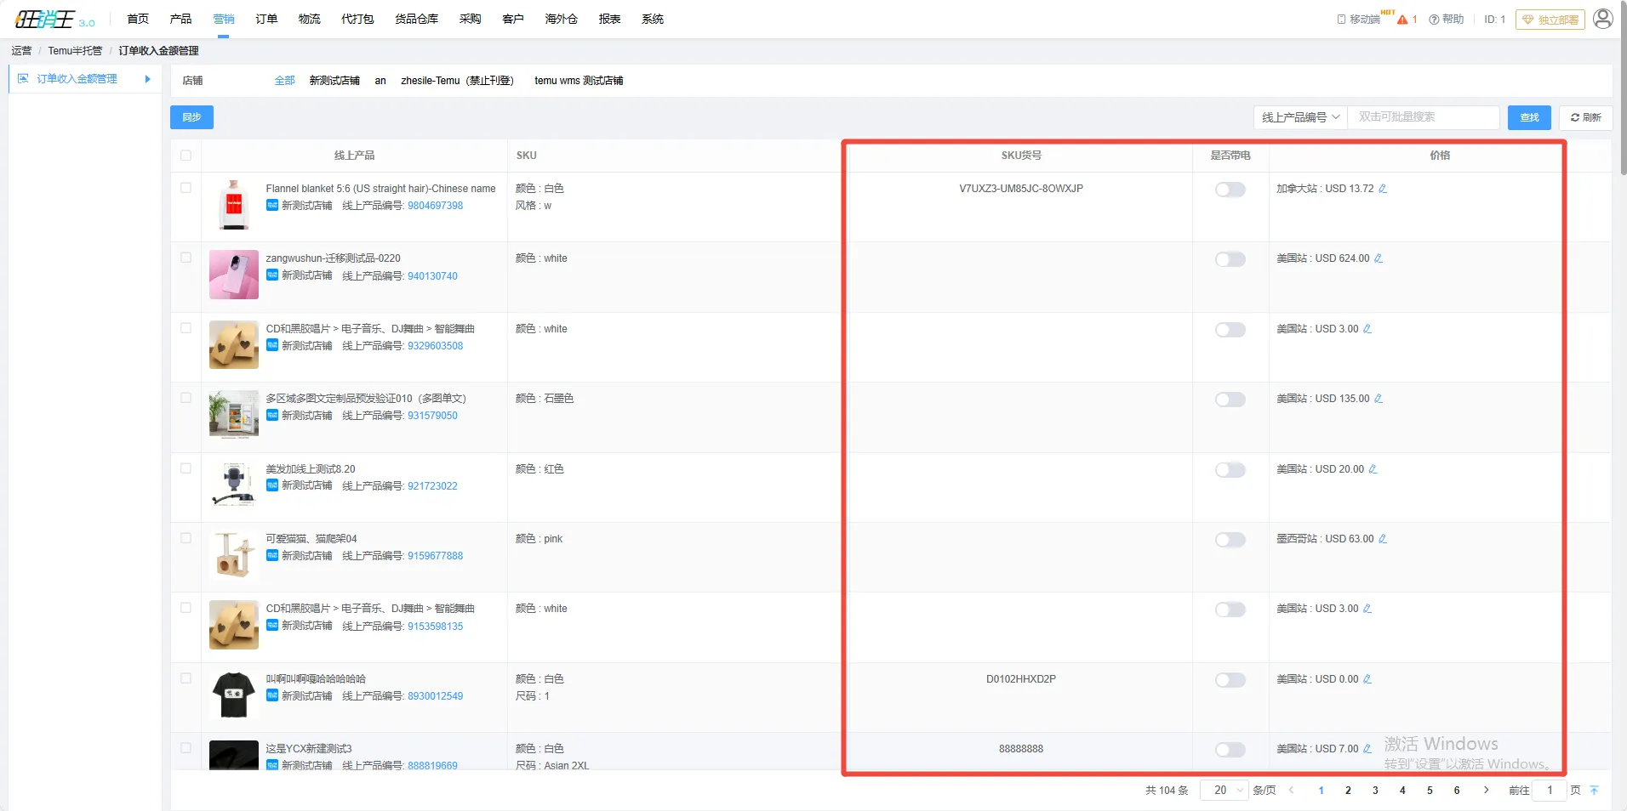Expand 订单收入金额管理 sidebar item arrow
Image resolution: width=1627 pixels, height=811 pixels.
click(148, 79)
